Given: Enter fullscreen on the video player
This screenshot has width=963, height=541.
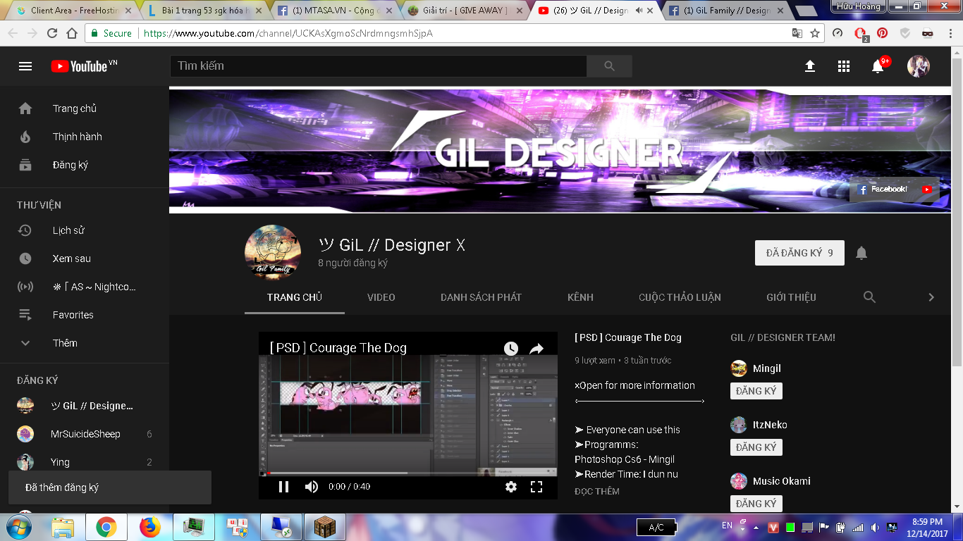Looking at the screenshot, I should point(536,487).
